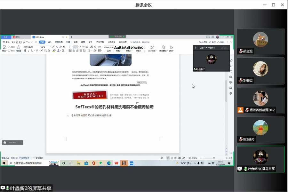Viewport: 288px width, 192px height.
Task: Click the bulleted list icon
Action: tap(70, 47)
